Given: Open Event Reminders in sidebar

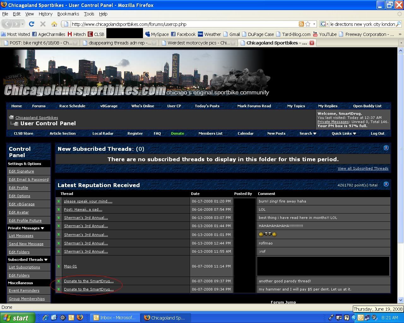Looking at the screenshot, I should tap(24, 291).
